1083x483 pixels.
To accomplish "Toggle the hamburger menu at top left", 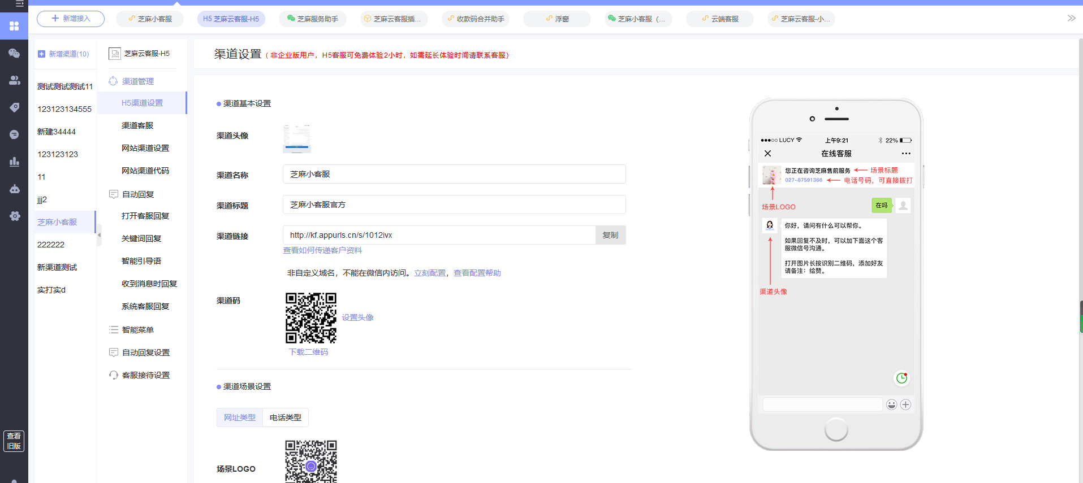I will 19,3.
